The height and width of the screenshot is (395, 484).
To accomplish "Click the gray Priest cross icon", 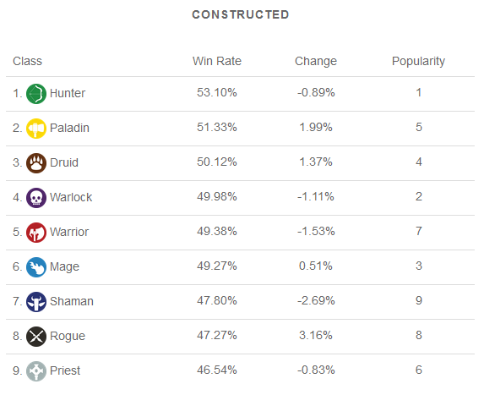I will tap(36, 370).
